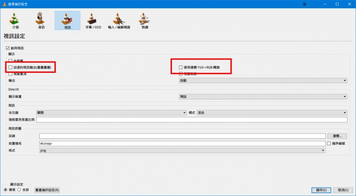Click the 目錄 snapshot directory input field
The height and width of the screenshot is (196, 356).
click(x=182, y=136)
